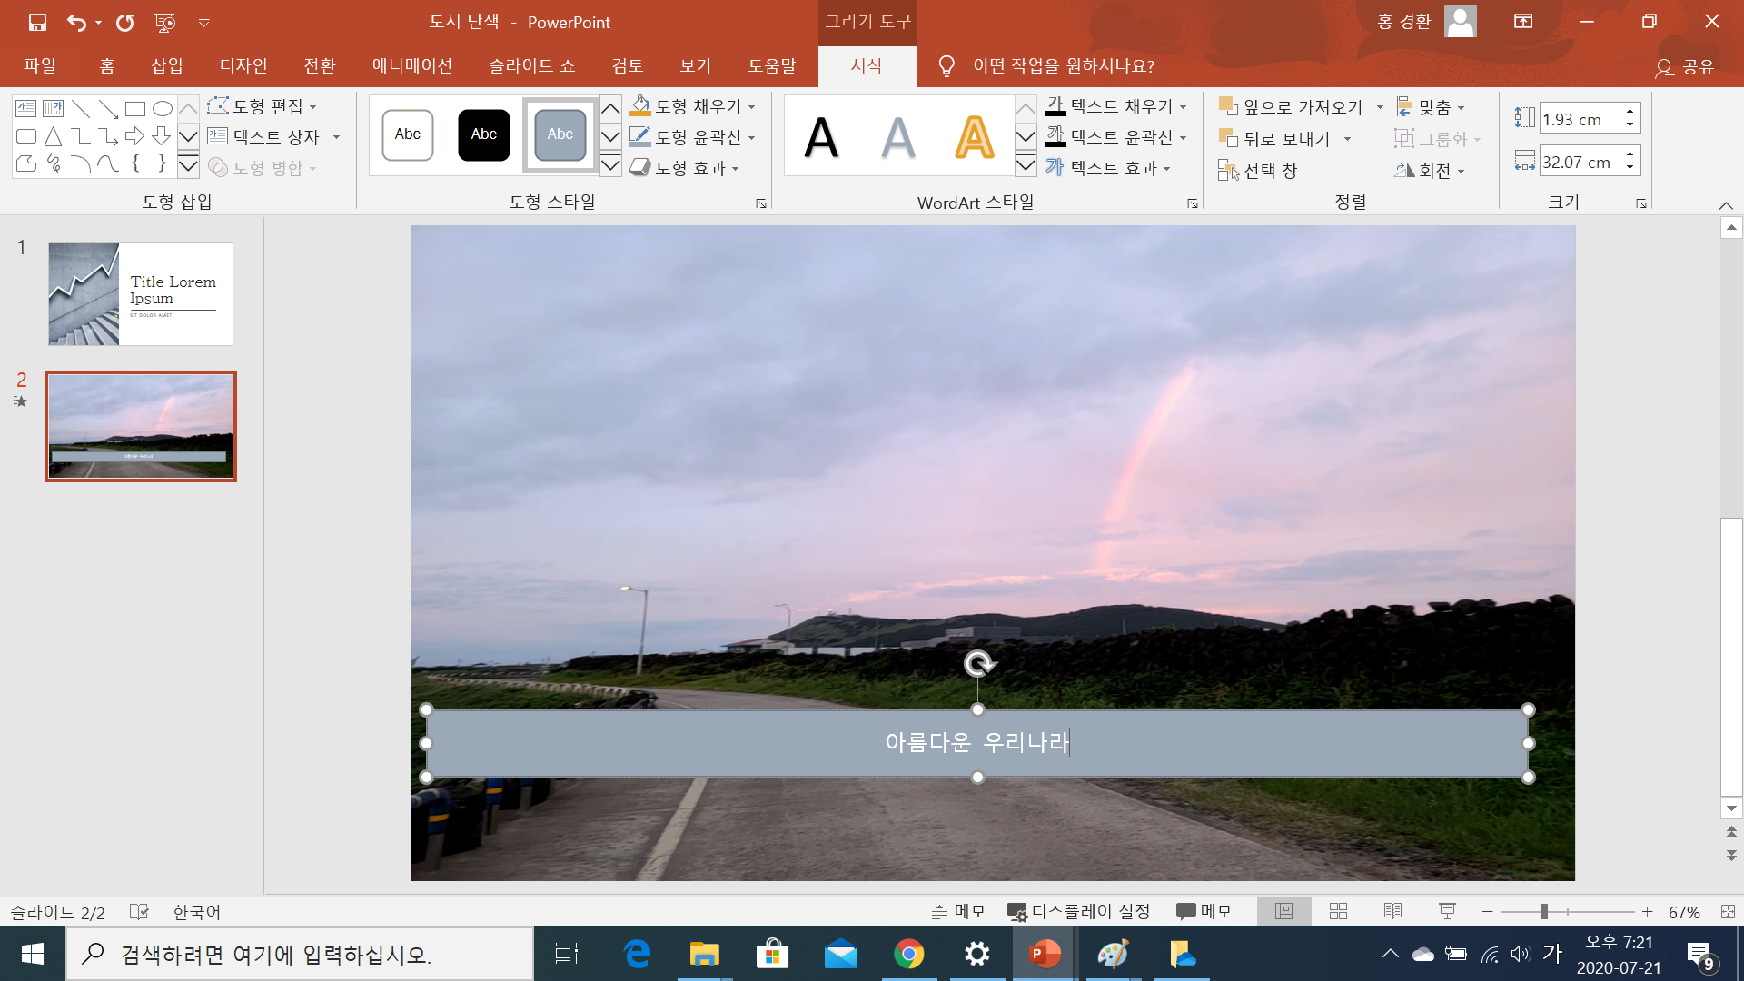Open the PowerPoint app in taskbar

(x=1045, y=954)
